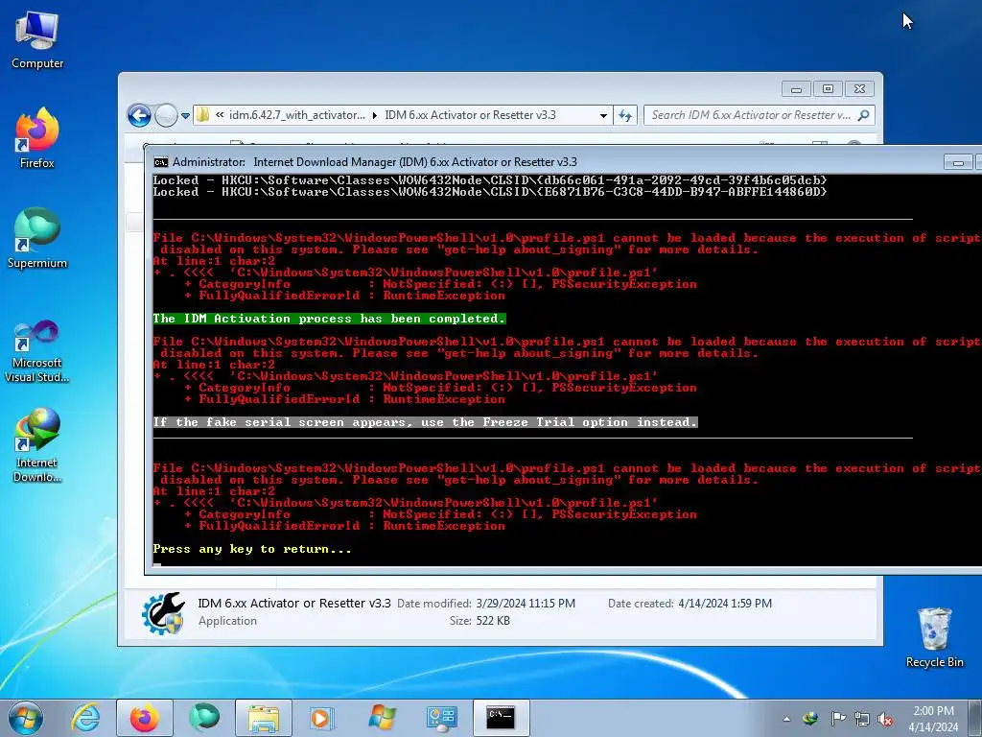The image size is (982, 737).
Task: Minimize the Administrator console window
Action: 958,162
